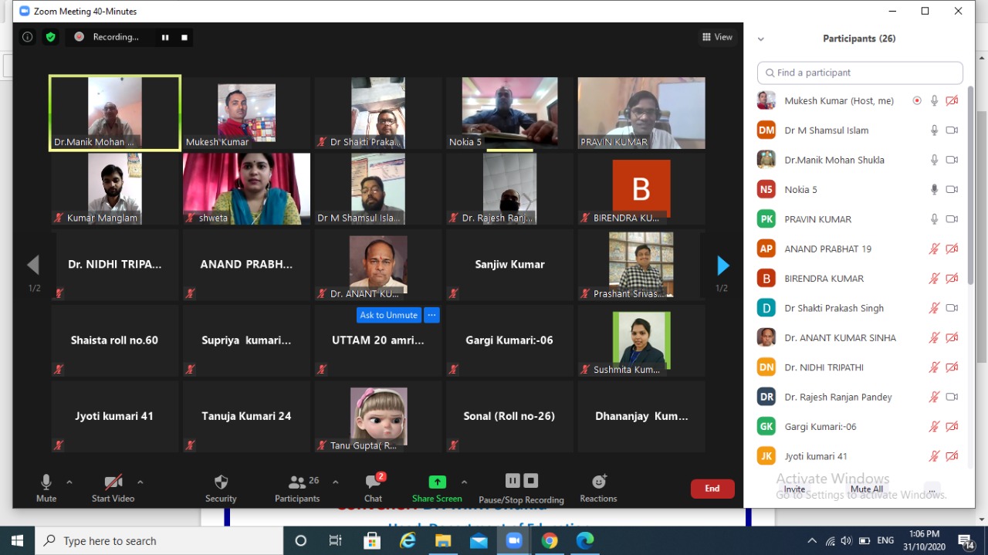The image size is (988, 555).
Task: Open audio options arrow next to Mute
Action: 69,482
